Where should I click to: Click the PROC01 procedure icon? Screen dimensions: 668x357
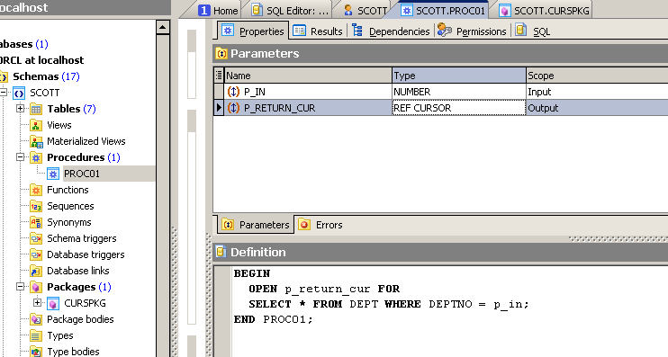tap(53, 174)
